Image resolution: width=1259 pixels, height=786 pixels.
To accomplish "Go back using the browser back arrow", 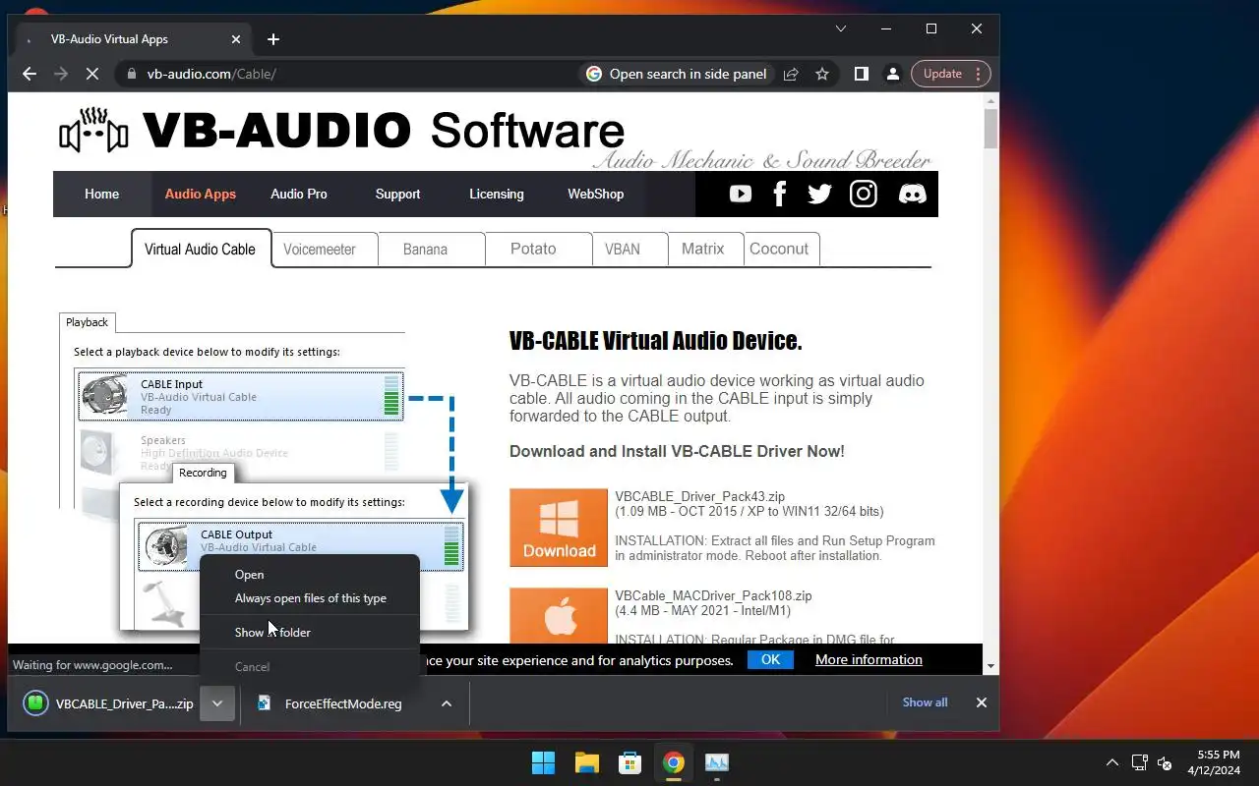I will coord(30,74).
